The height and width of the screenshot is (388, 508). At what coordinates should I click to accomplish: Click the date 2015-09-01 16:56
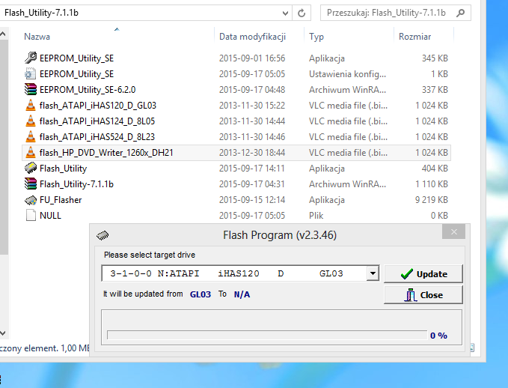tap(252, 58)
